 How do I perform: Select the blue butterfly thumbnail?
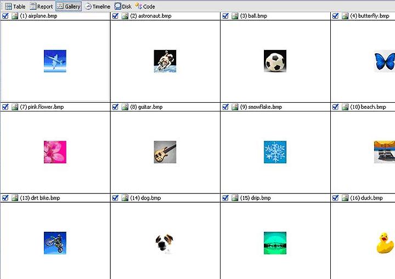[x=385, y=61]
